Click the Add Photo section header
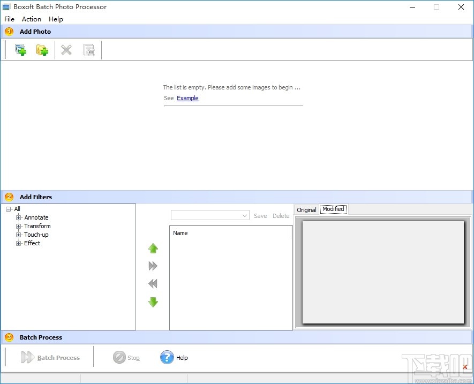The image size is (474, 384). 236,32
